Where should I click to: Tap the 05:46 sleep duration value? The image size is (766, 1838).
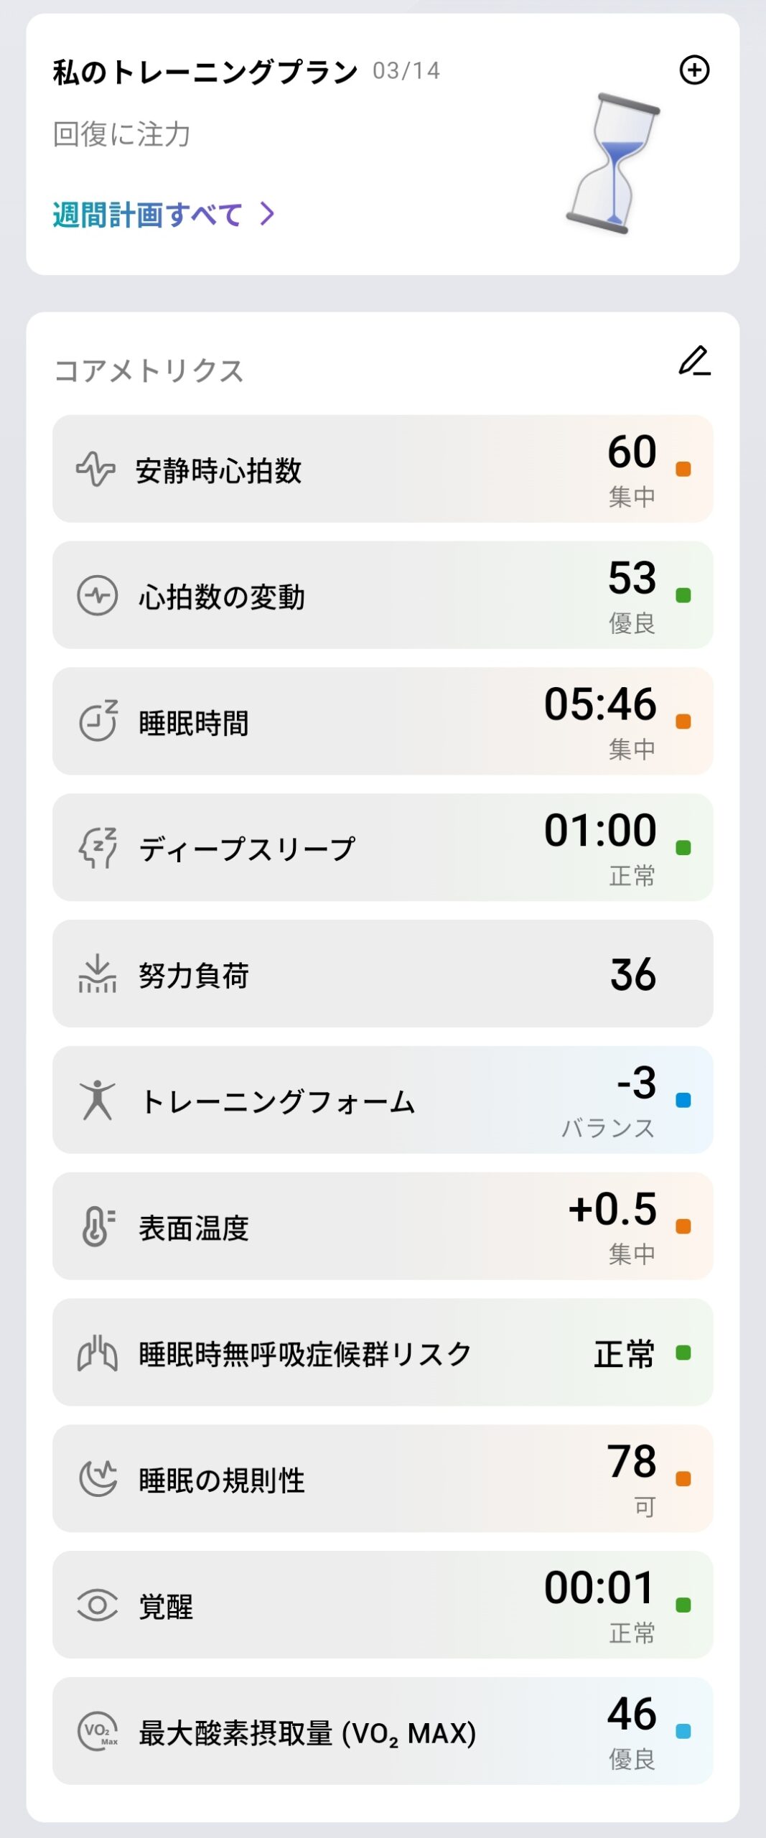tap(599, 704)
